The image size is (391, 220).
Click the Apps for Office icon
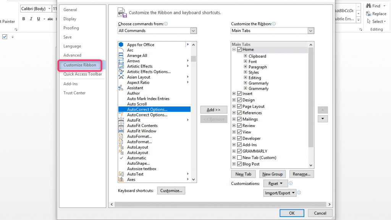click(121, 45)
